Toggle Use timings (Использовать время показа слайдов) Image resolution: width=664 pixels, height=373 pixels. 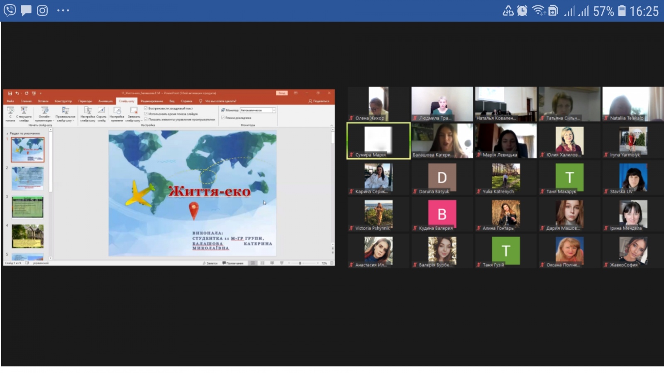click(x=146, y=114)
